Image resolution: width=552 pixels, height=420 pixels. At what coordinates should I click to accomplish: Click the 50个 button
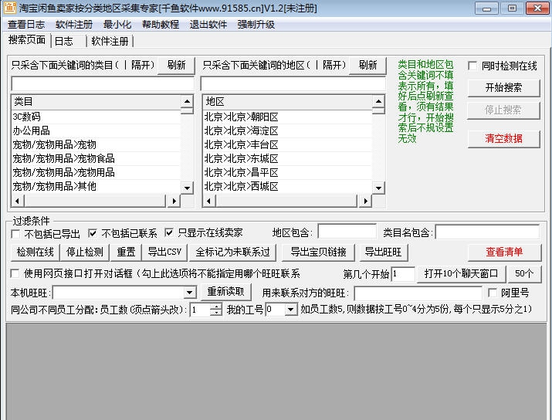click(524, 274)
